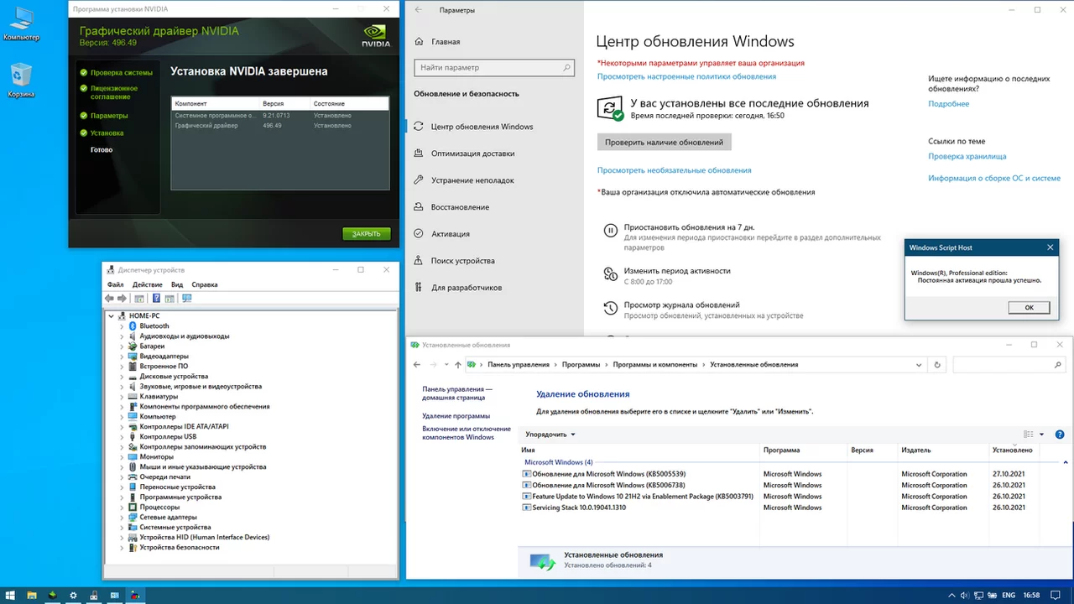Screen dimensions: 1074x604
Task: Open the Windows Start button
Action: pos(12,595)
